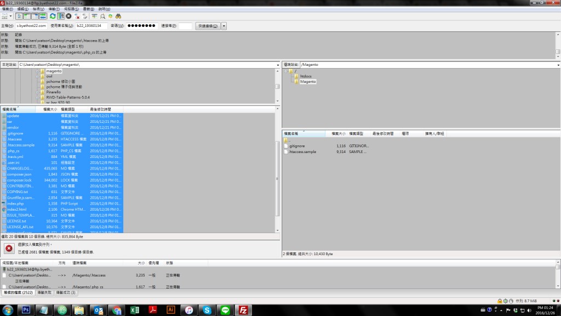This screenshot has height=316, width=561.
Task: Open the 檔案(F) menu
Action: [x=8, y=9]
